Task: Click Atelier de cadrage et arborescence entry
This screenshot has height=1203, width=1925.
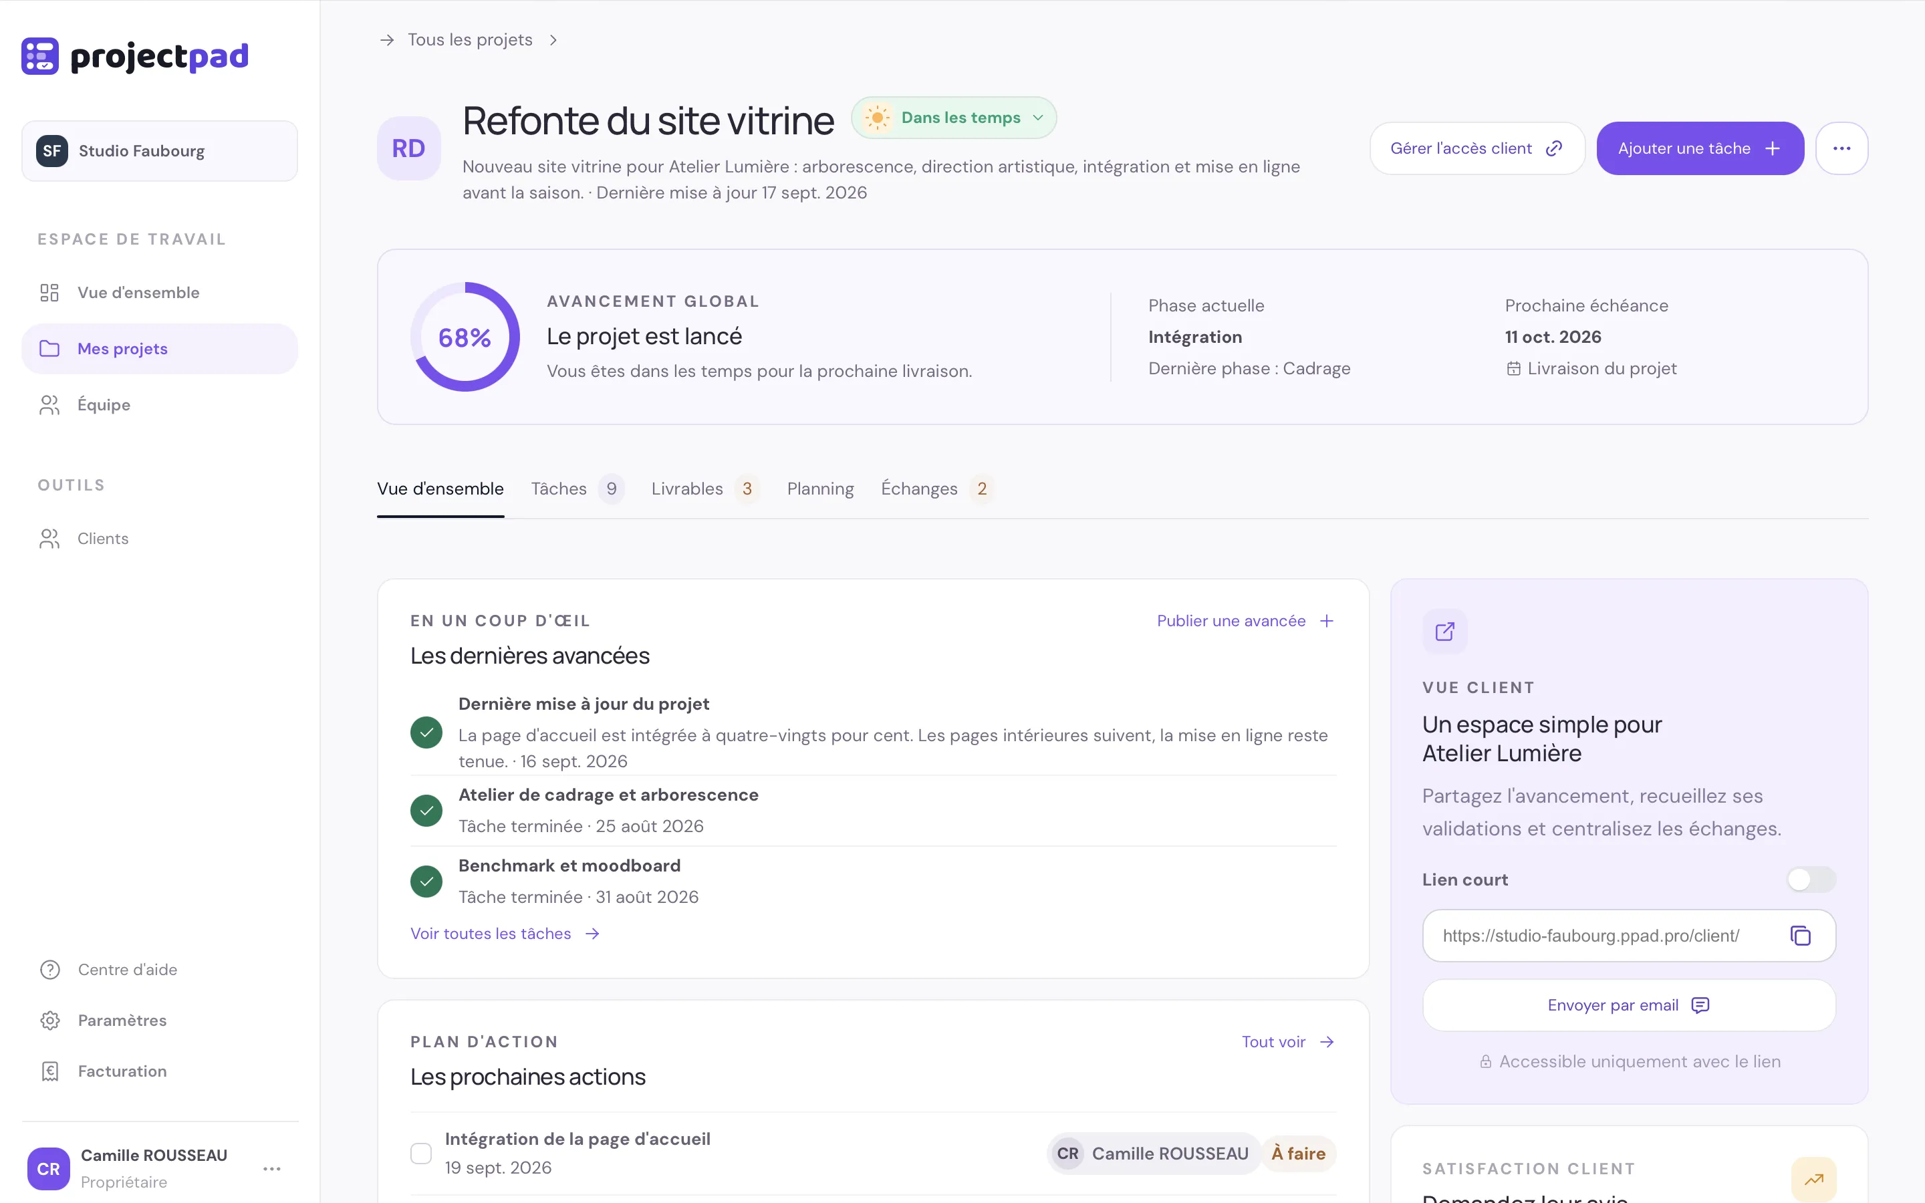Action: [873, 810]
